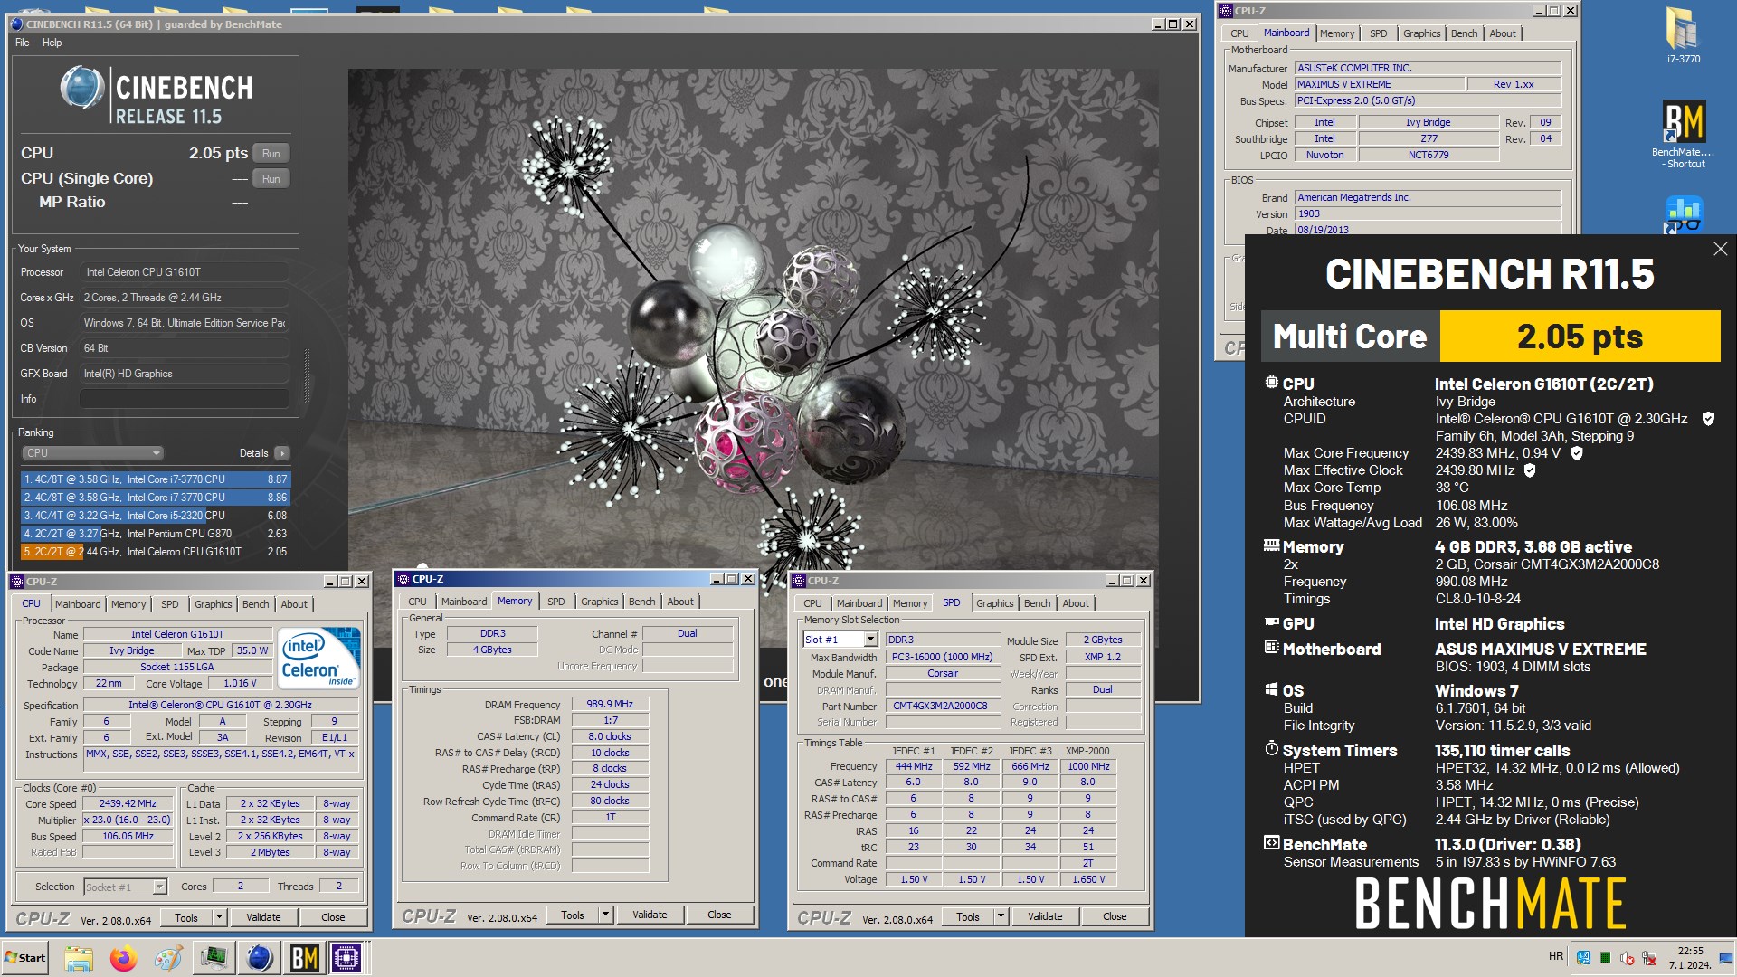This screenshot has height=977, width=1737.
Task: Click the MAXIMUS V EXTREME model field
Action: point(1380,84)
